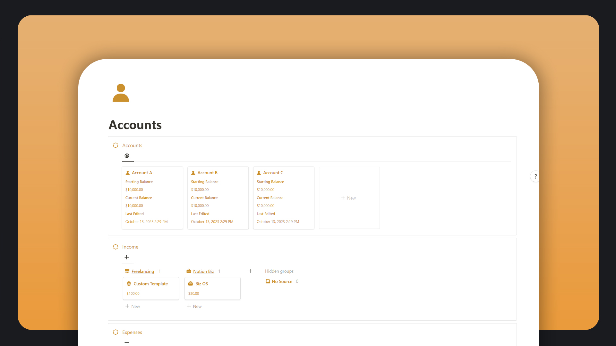Click the No Source inbox icon
The width and height of the screenshot is (616, 346).
click(x=268, y=281)
